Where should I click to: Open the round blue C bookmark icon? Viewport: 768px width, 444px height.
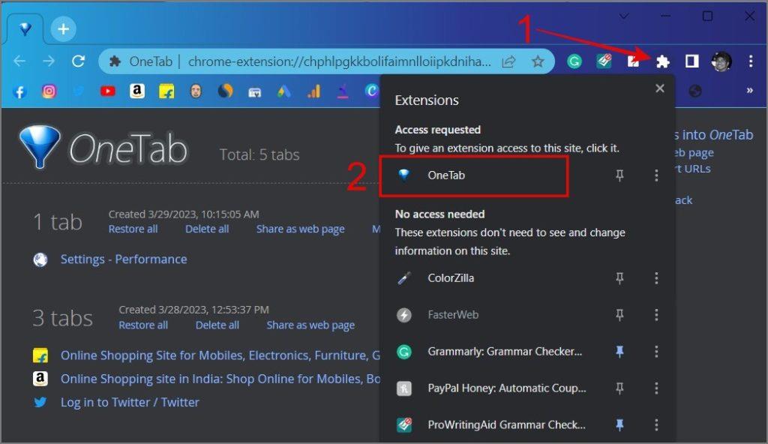372,91
